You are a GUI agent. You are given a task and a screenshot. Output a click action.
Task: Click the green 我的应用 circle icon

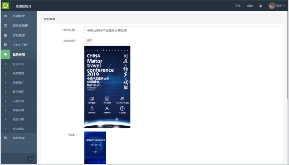pyautogui.click(x=5, y=55)
